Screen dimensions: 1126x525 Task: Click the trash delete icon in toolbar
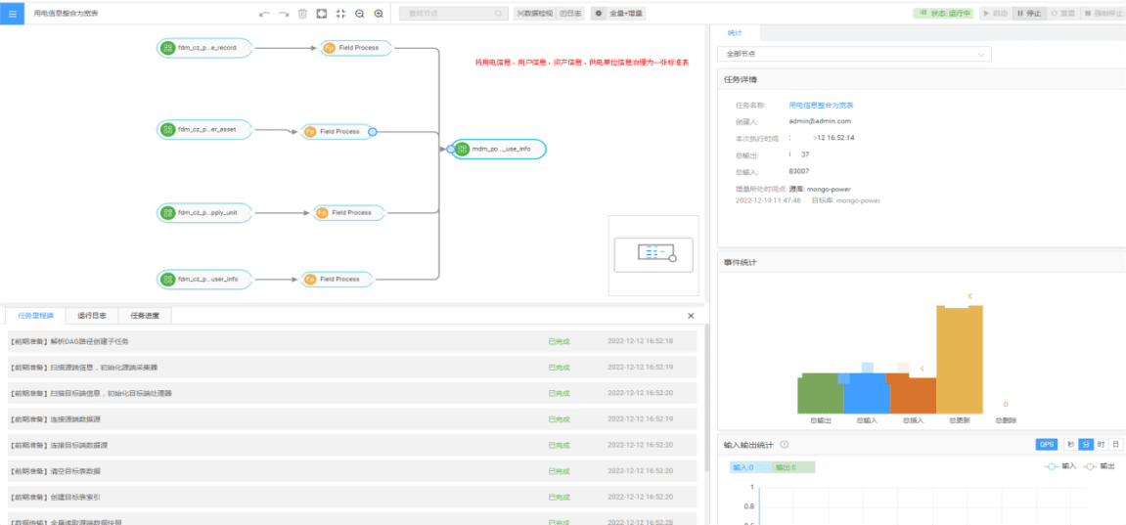(302, 14)
